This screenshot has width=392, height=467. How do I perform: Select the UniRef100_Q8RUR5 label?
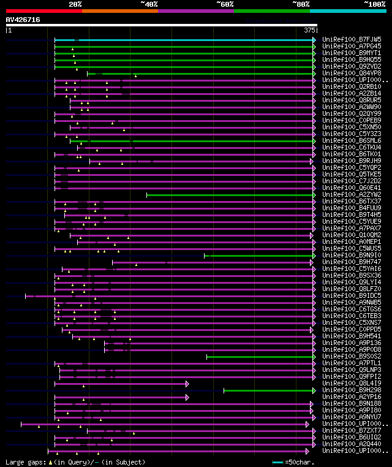(352, 100)
